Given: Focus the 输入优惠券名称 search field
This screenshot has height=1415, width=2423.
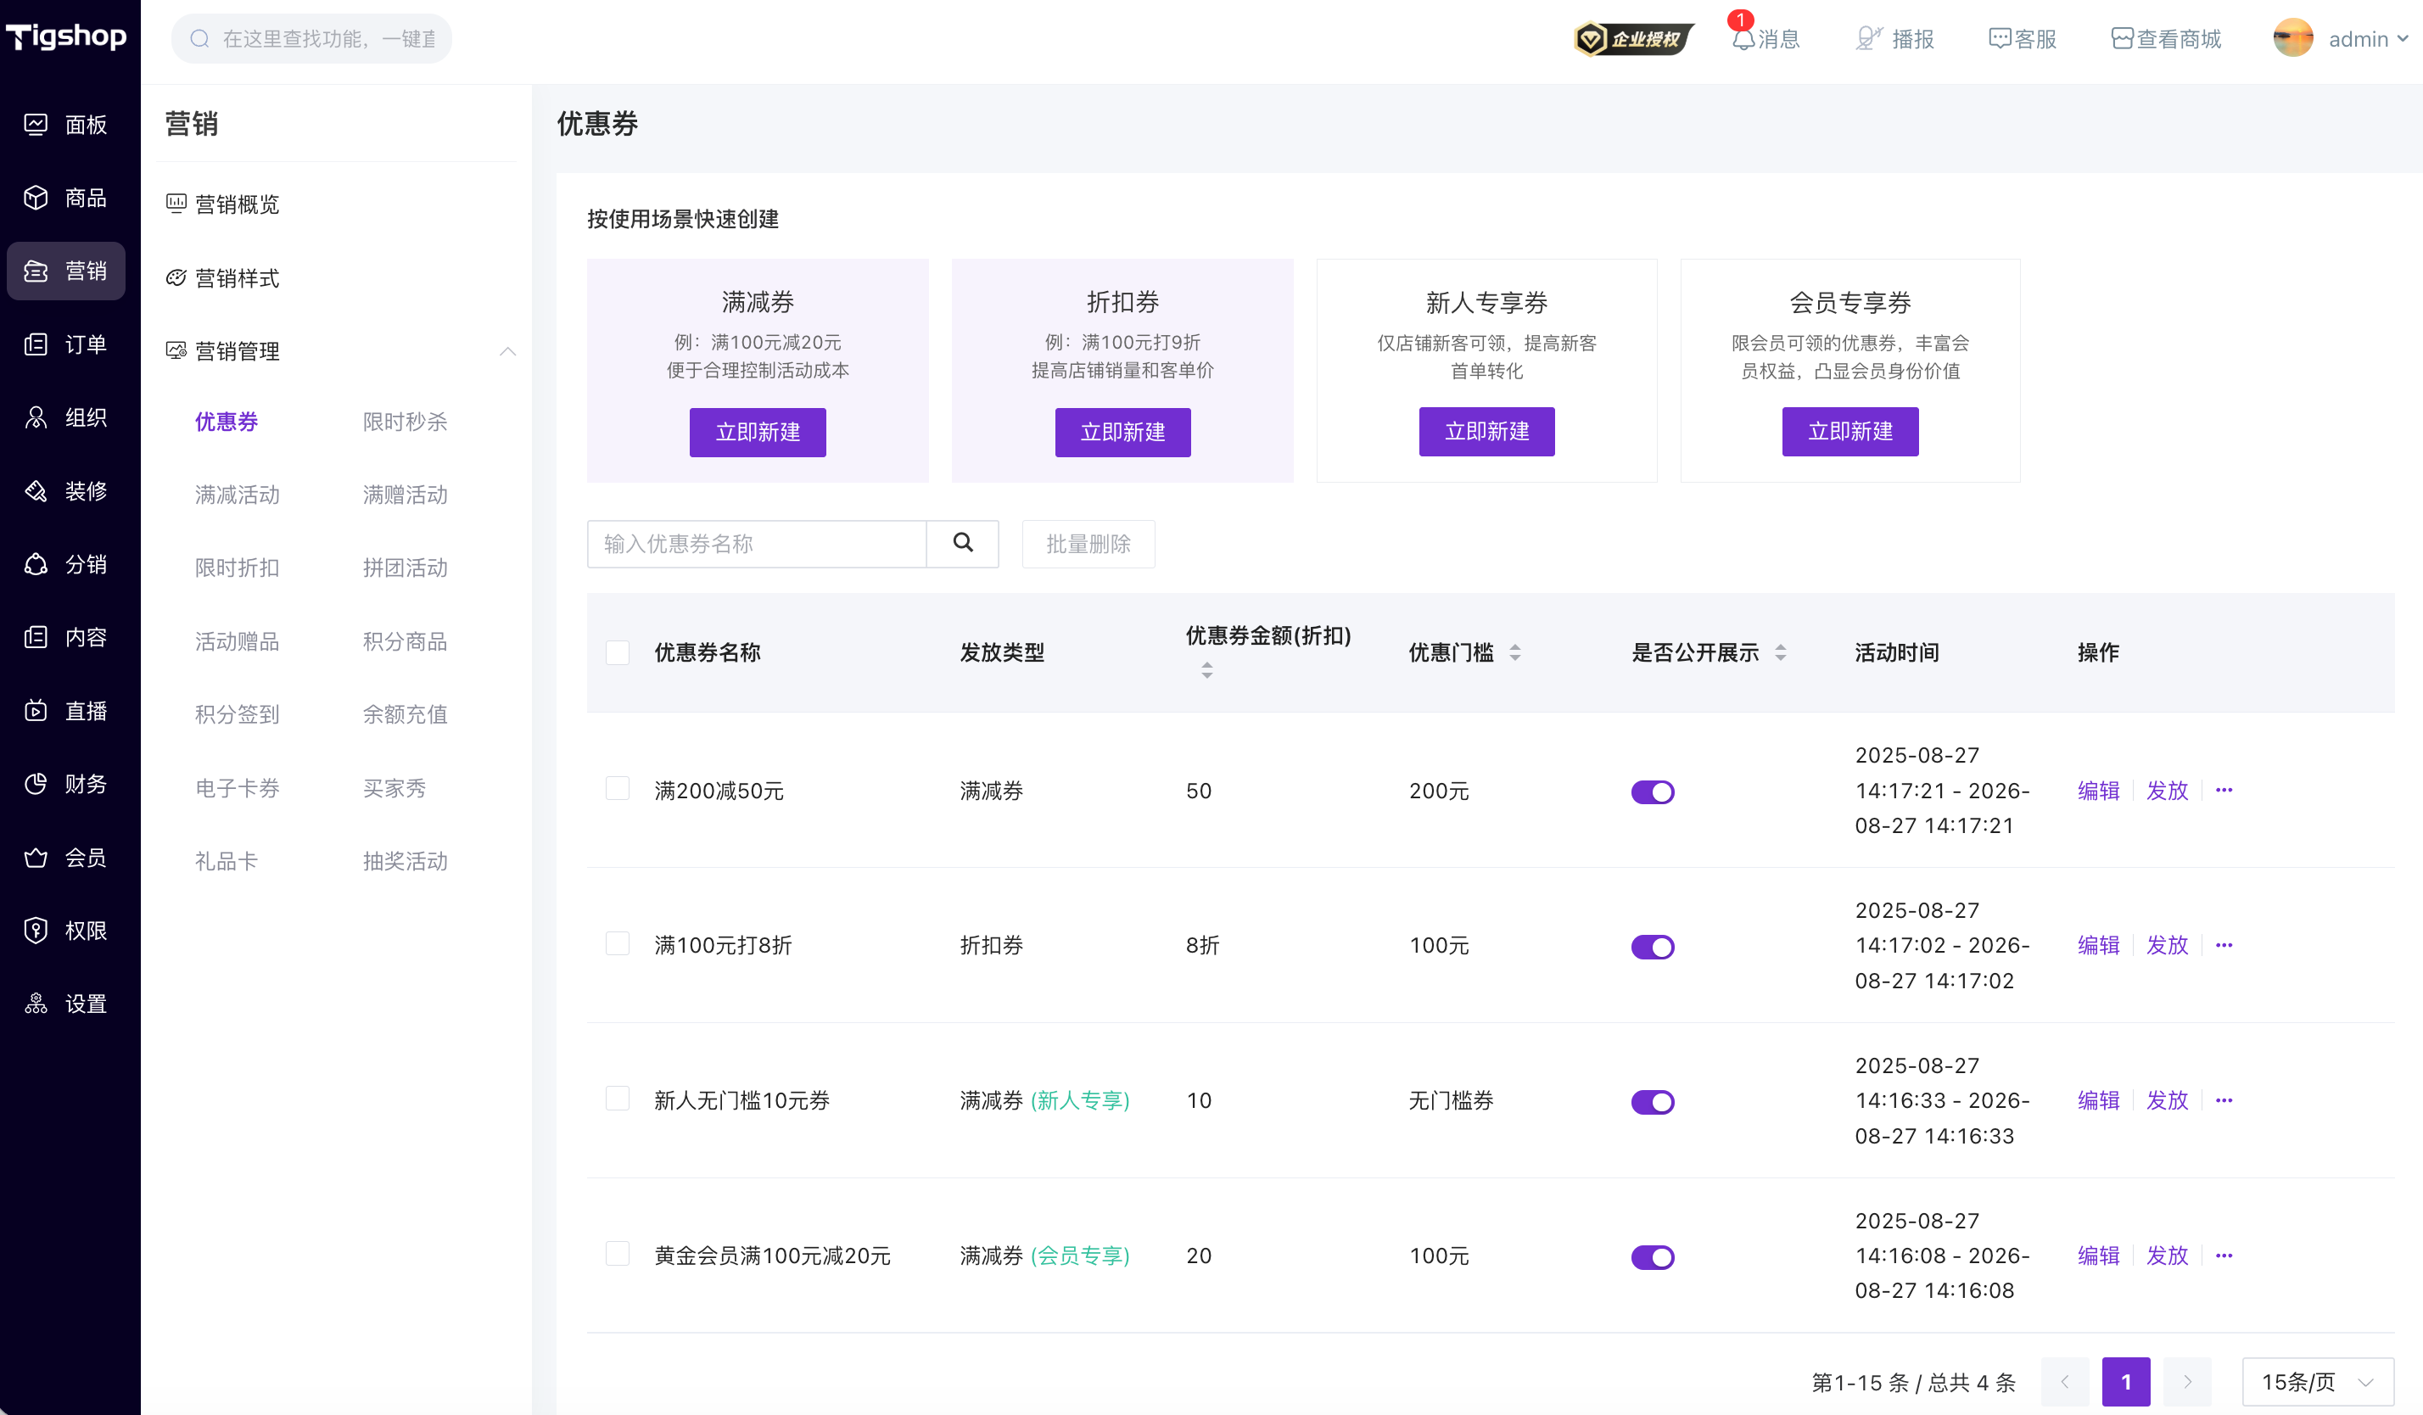Looking at the screenshot, I should [757, 544].
